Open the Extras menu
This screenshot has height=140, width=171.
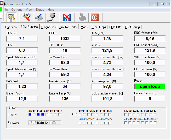point(40,10)
